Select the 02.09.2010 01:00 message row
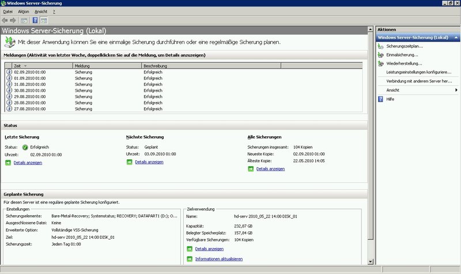 click(x=184, y=72)
